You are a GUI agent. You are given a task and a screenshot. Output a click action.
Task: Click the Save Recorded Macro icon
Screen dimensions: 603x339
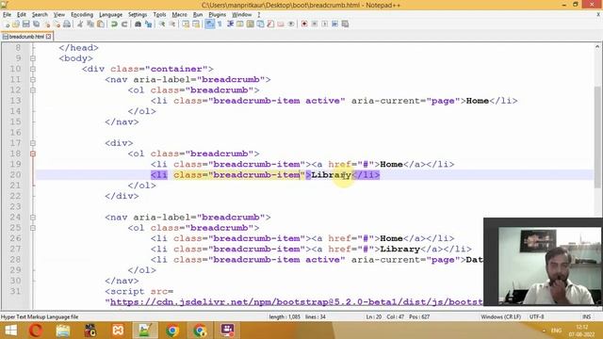click(x=345, y=24)
